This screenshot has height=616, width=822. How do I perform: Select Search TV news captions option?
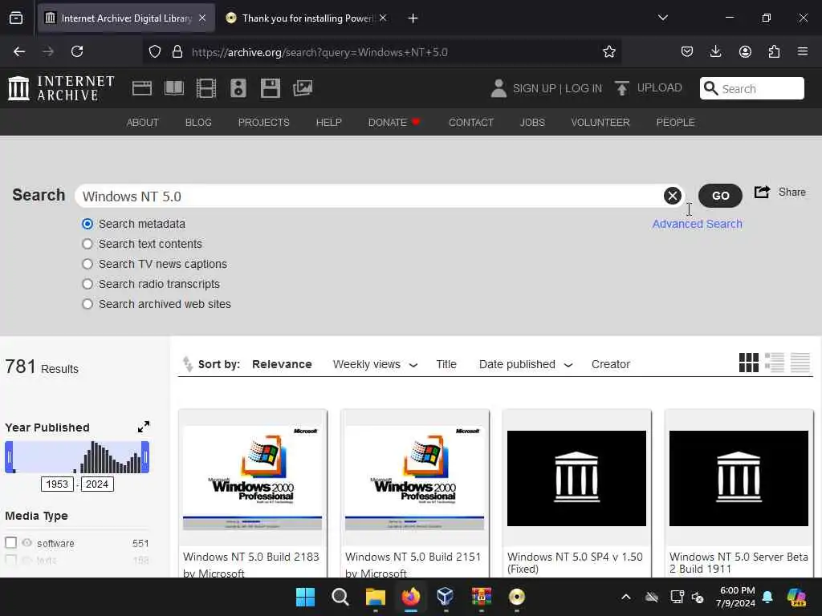point(87,263)
